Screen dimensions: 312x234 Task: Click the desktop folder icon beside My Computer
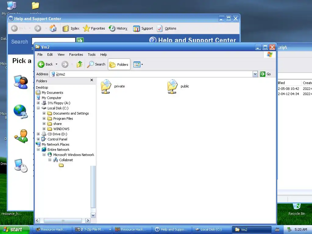(35, 5)
